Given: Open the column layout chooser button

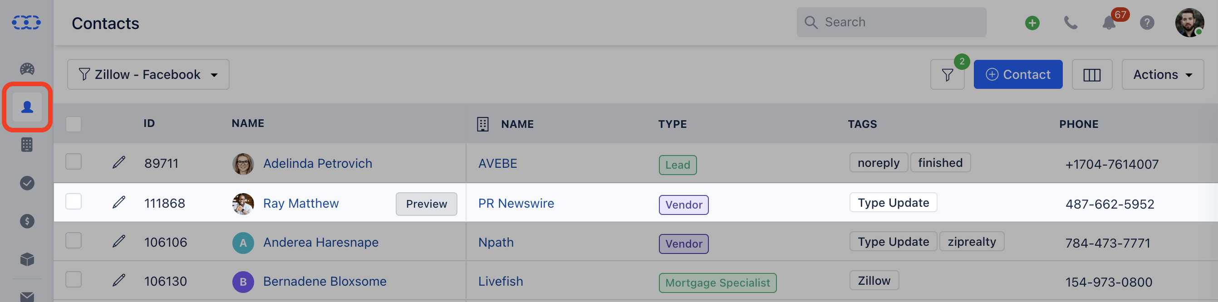Looking at the screenshot, I should (1092, 75).
